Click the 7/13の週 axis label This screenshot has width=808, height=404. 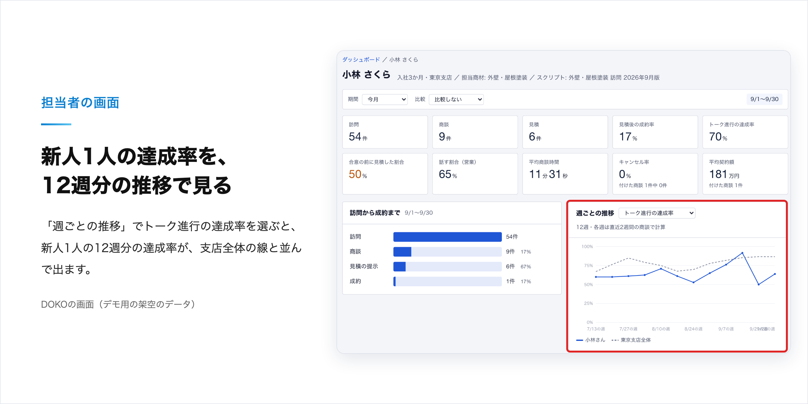pyautogui.click(x=596, y=329)
